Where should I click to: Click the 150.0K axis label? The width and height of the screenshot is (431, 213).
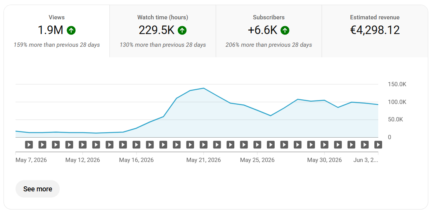pos(397,84)
